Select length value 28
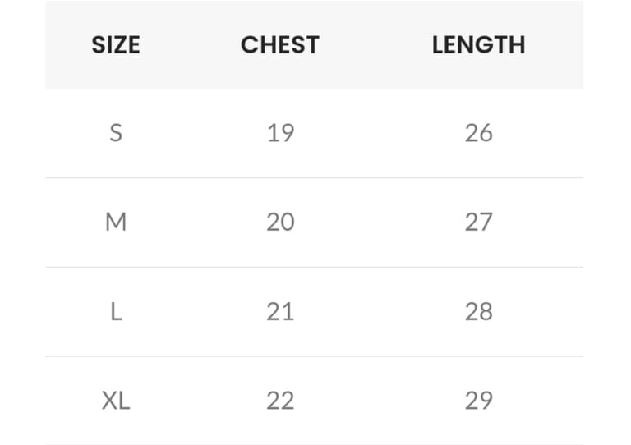Viewport: 631px width, 445px height. click(x=478, y=311)
